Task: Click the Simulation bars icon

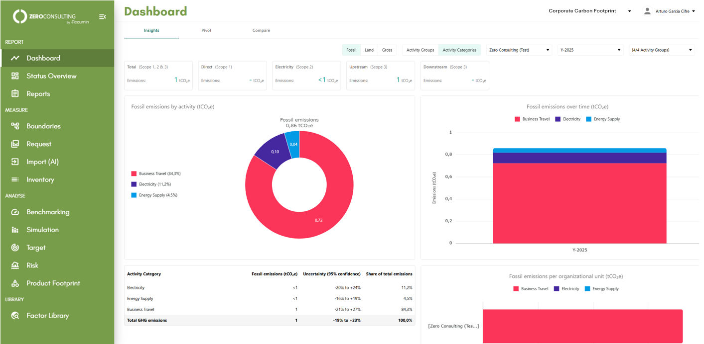Action: point(15,230)
